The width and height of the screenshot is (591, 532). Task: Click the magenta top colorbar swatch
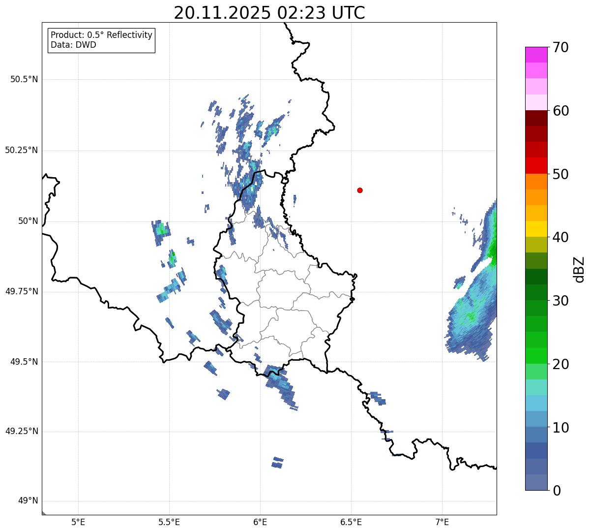[536, 55]
